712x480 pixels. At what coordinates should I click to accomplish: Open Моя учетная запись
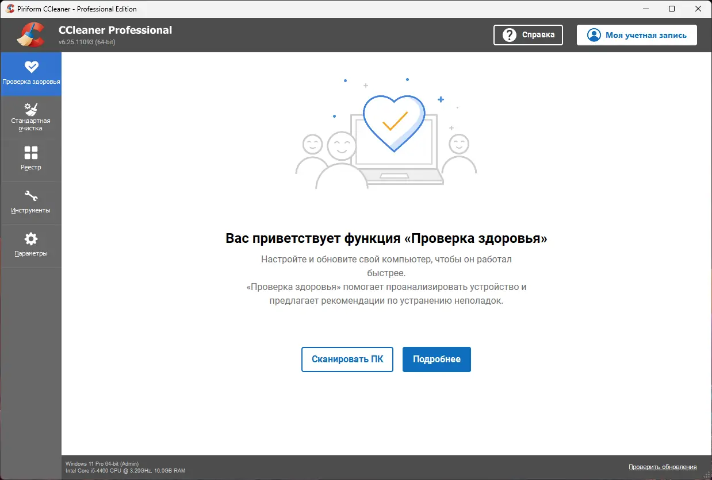coord(637,34)
